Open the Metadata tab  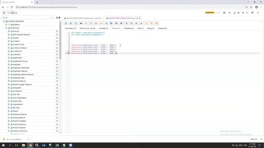(x=129, y=28)
